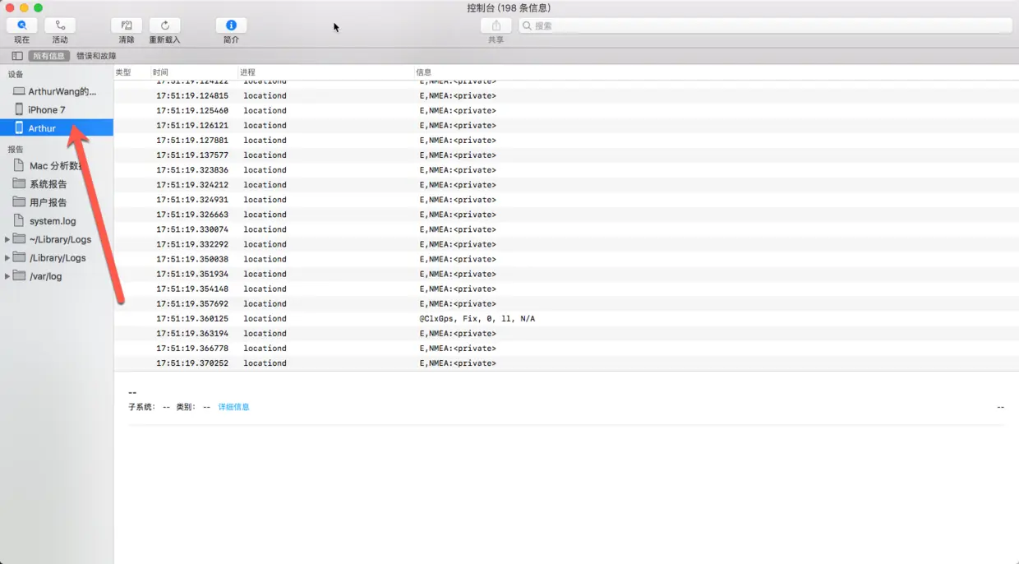This screenshot has width=1019, height=564.
Task: Show info using 简介 button
Action: (231, 25)
